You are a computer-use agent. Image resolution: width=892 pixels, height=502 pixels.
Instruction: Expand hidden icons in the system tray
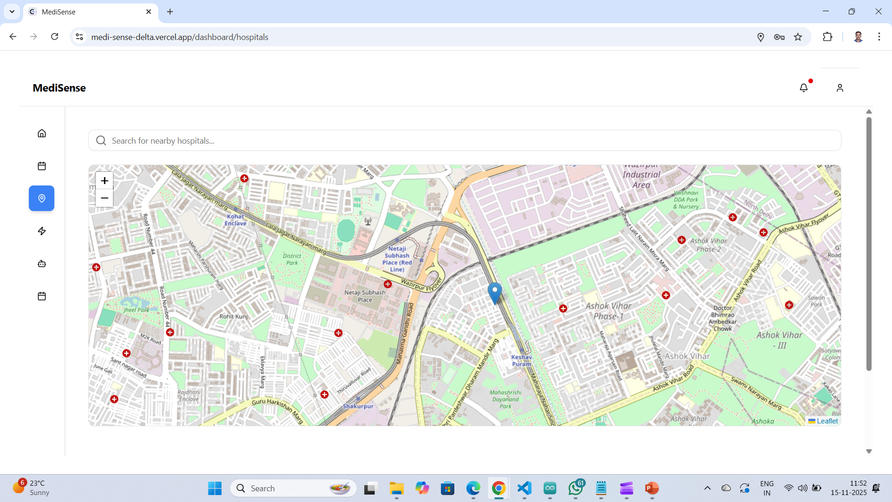coord(707,488)
